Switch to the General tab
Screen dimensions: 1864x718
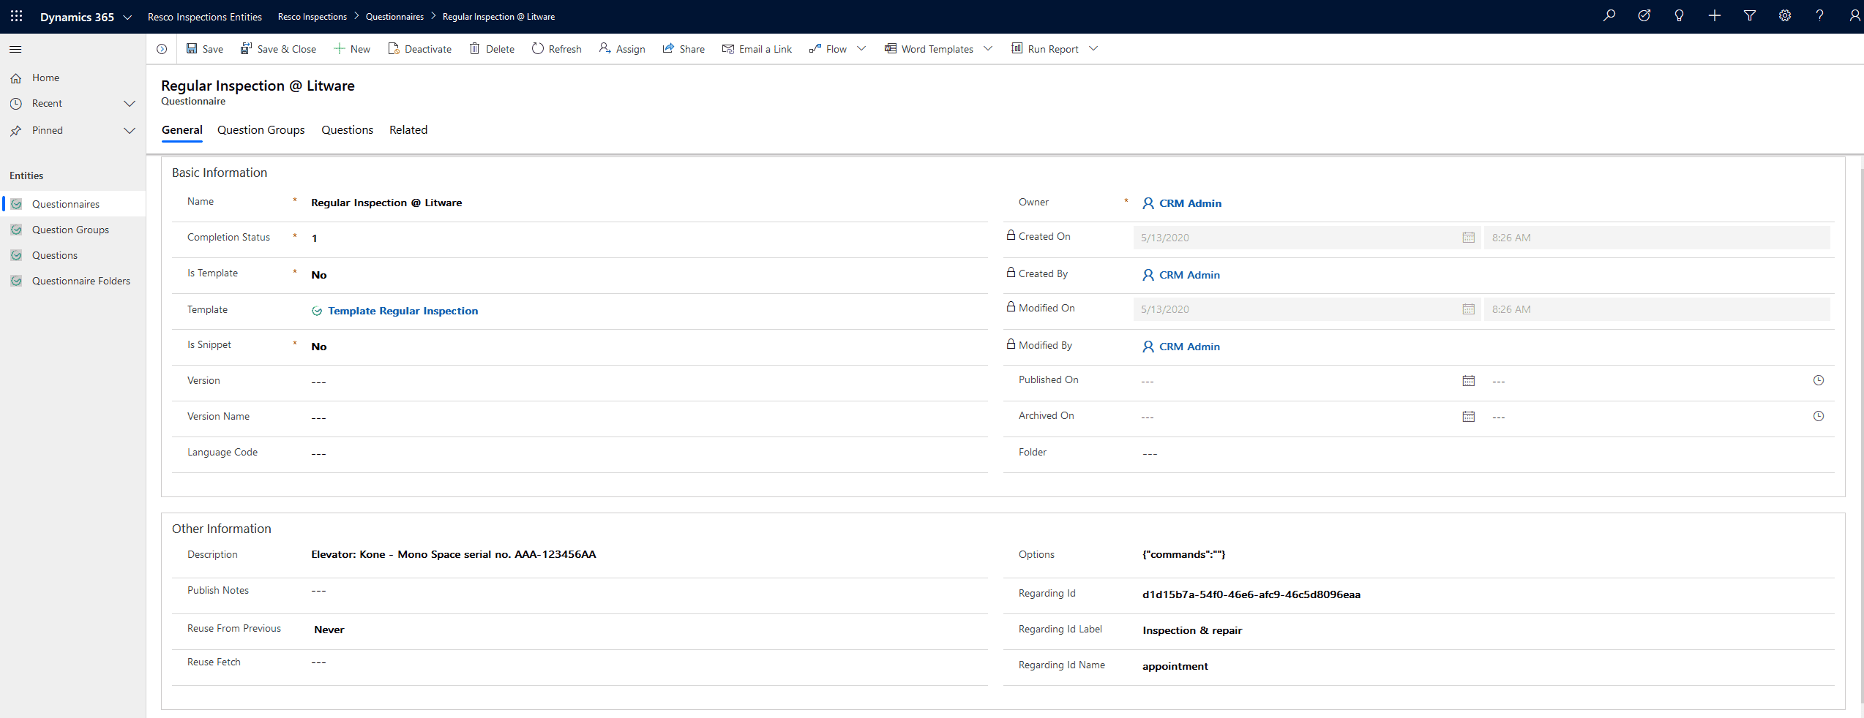(x=182, y=130)
